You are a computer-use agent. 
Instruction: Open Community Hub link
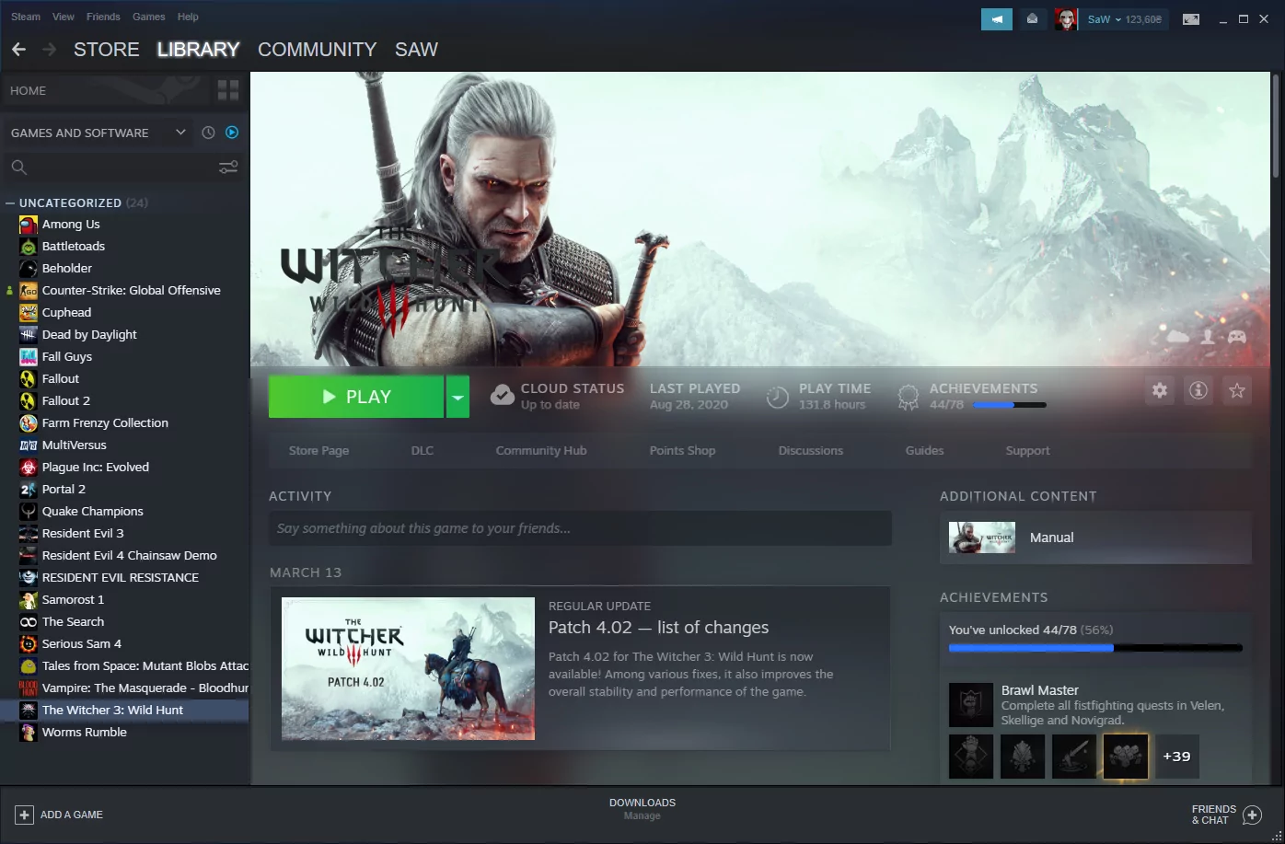pyautogui.click(x=541, y=451)
